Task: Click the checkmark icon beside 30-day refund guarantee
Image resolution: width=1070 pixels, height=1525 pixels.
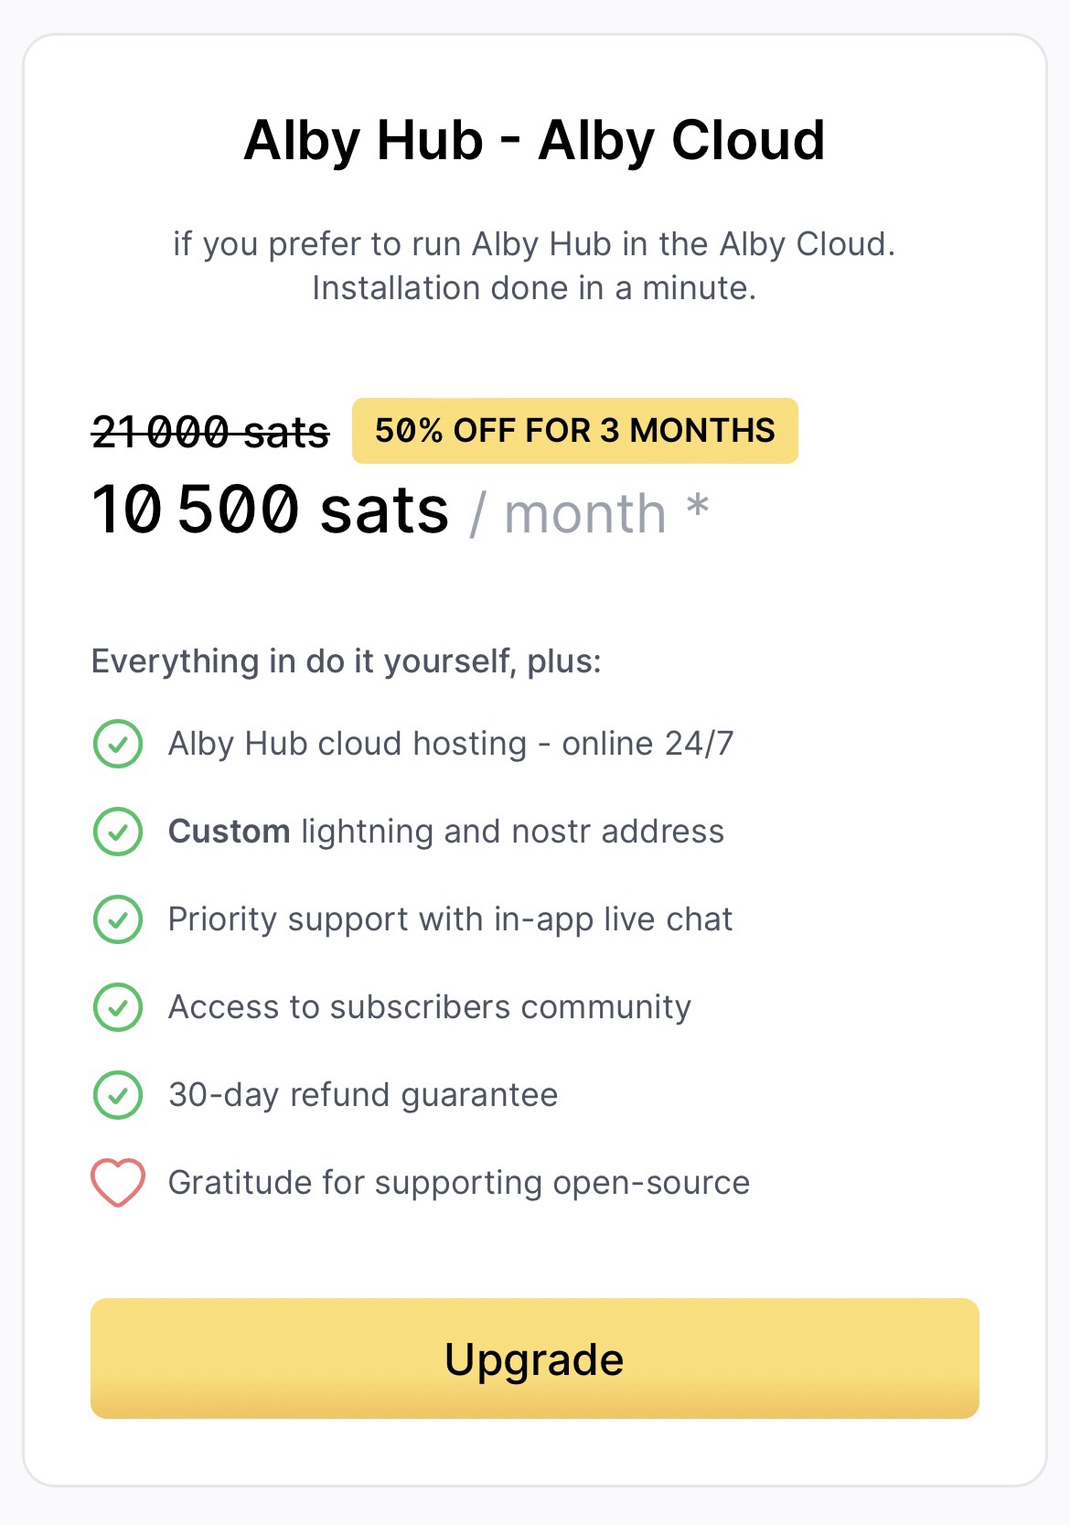Action: pyautogui.click(x=118, y=1095)
